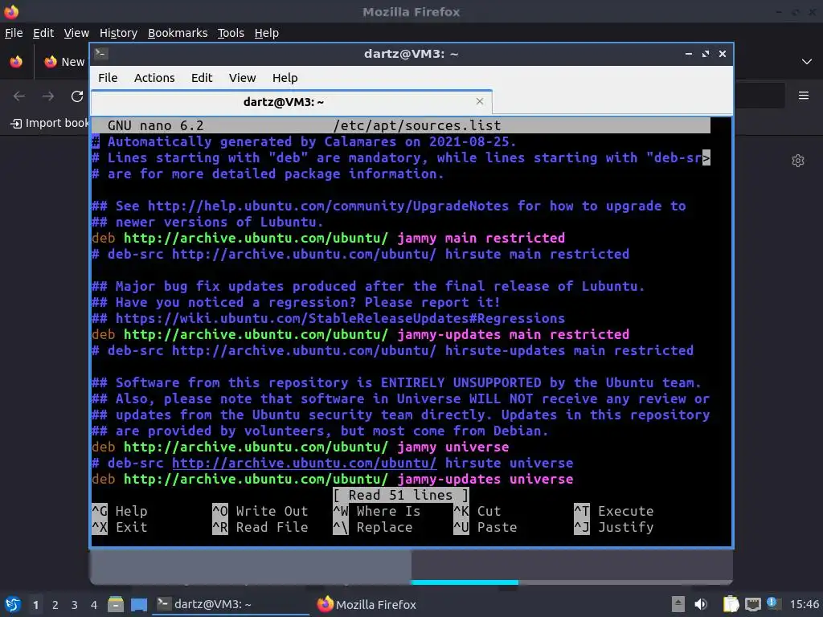Open Firefox View menu
Image resolution: width=823 pixels, height=617 pixels.
coord(76,33)
